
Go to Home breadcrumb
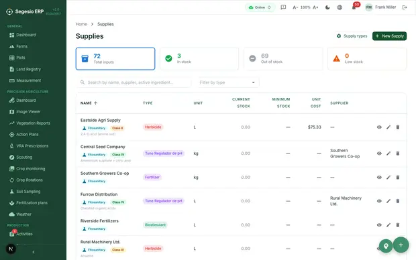81,24
